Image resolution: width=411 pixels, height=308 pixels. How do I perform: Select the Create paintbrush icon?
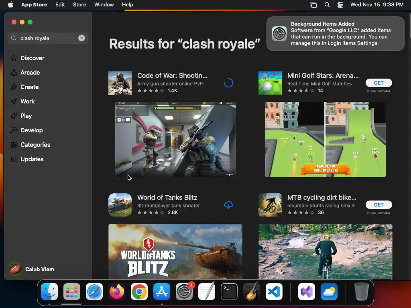[14, 87]
